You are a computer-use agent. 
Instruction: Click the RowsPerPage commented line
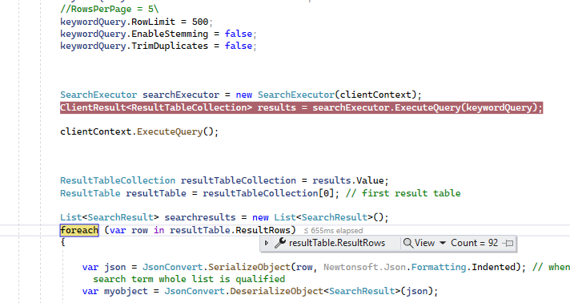[x=110, y=9]
